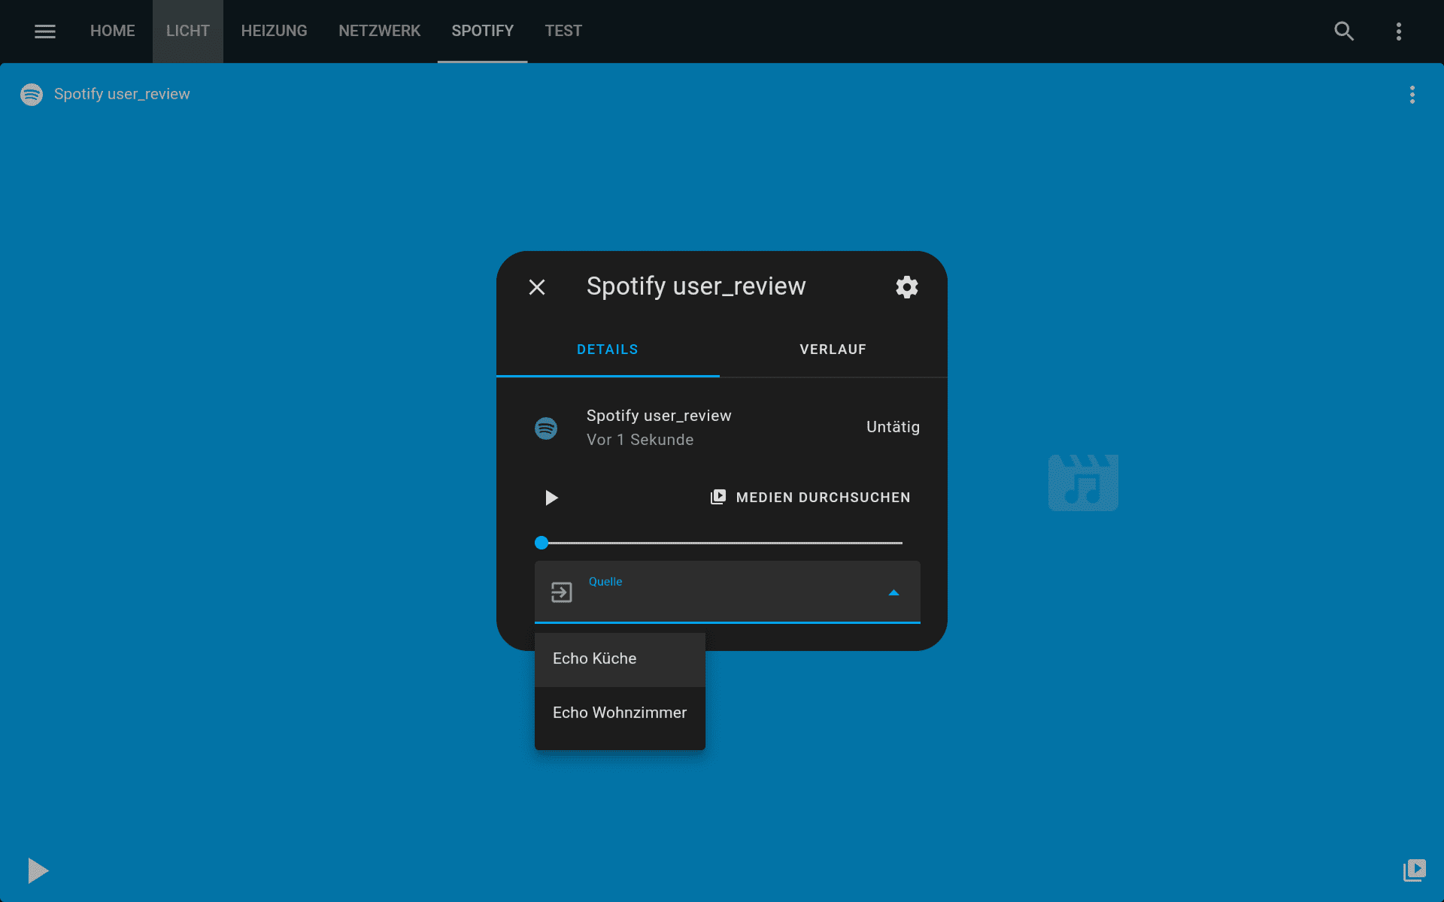Click the source input icon in Quelle field
This screenshot has width=1444, height=902.
coord(562,592)
